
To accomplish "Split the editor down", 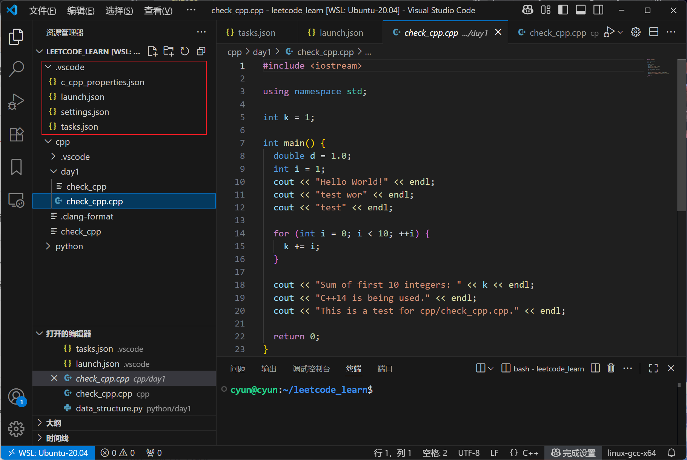I will 654,32.
